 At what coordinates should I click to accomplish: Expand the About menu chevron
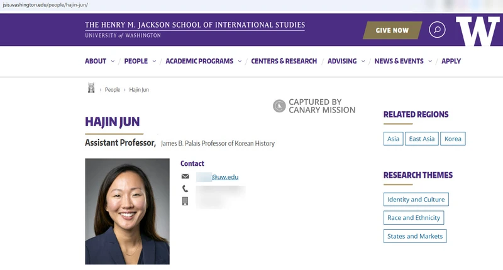(x=113, y=62)
